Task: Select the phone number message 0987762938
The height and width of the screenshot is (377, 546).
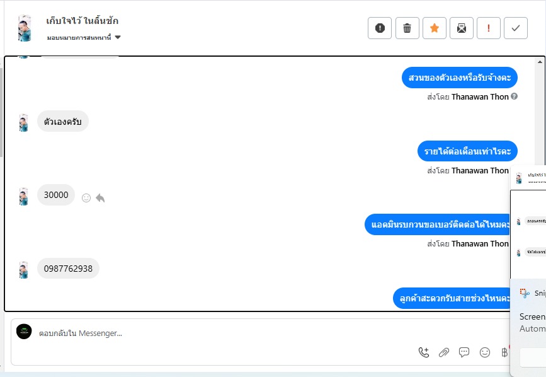Action: (68, 269)
